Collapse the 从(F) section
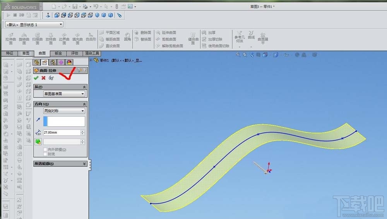 (84, 87)
